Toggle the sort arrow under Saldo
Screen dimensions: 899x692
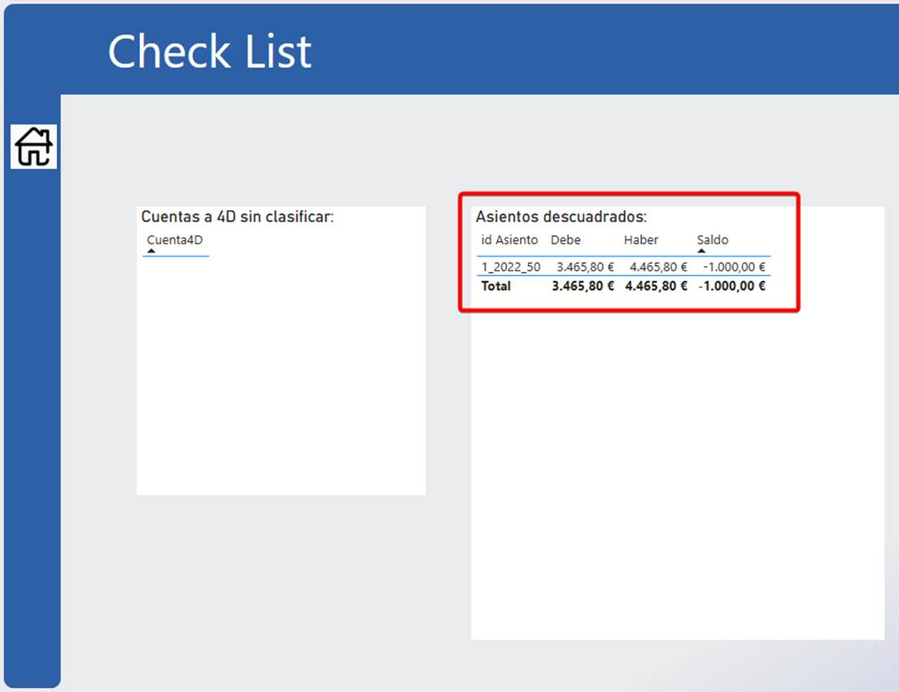[x=701, y=251]
